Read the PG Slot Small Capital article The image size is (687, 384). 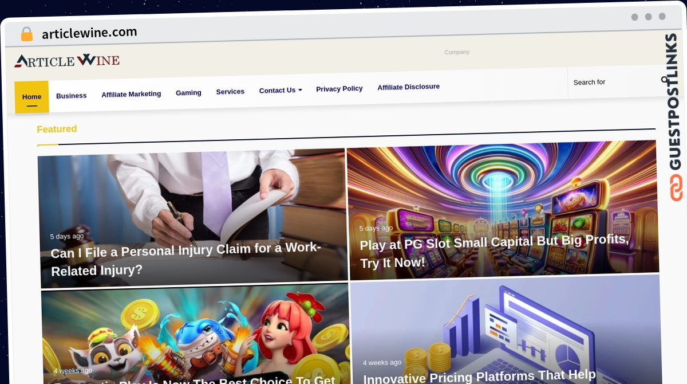[494, 250]
